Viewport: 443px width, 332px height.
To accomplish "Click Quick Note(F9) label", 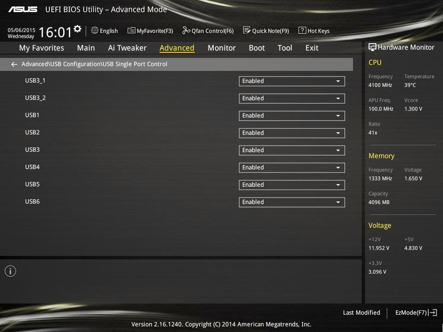I will click(270, 31).
